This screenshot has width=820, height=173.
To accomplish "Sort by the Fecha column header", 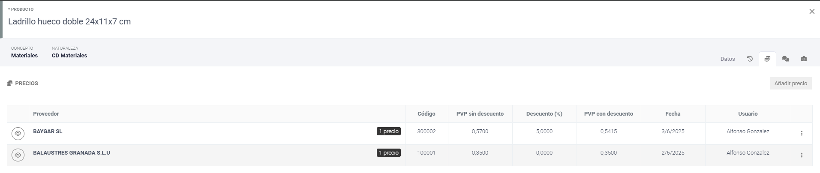I will pos(673,114).
